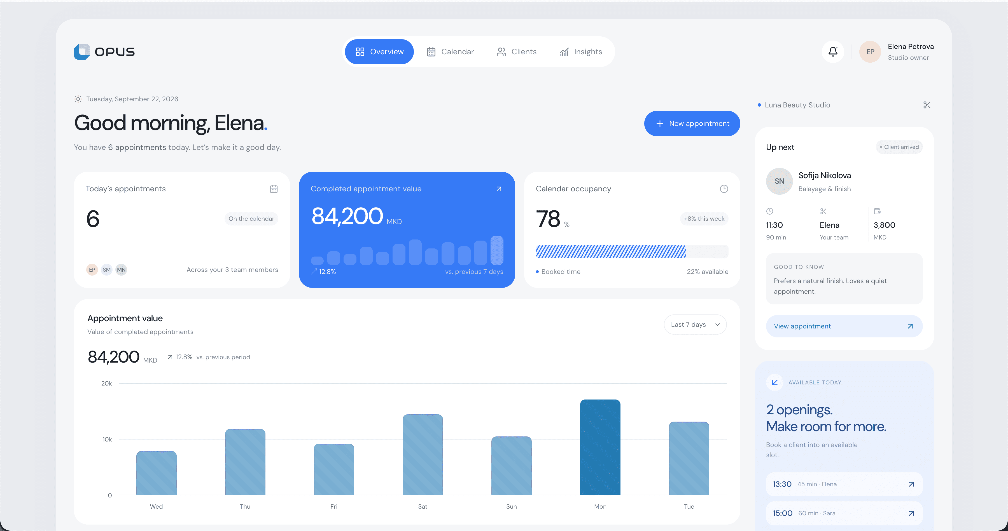Select the Sun bar in the chart
Viewport: 1008px width, 531px height.
click(512, 466)
